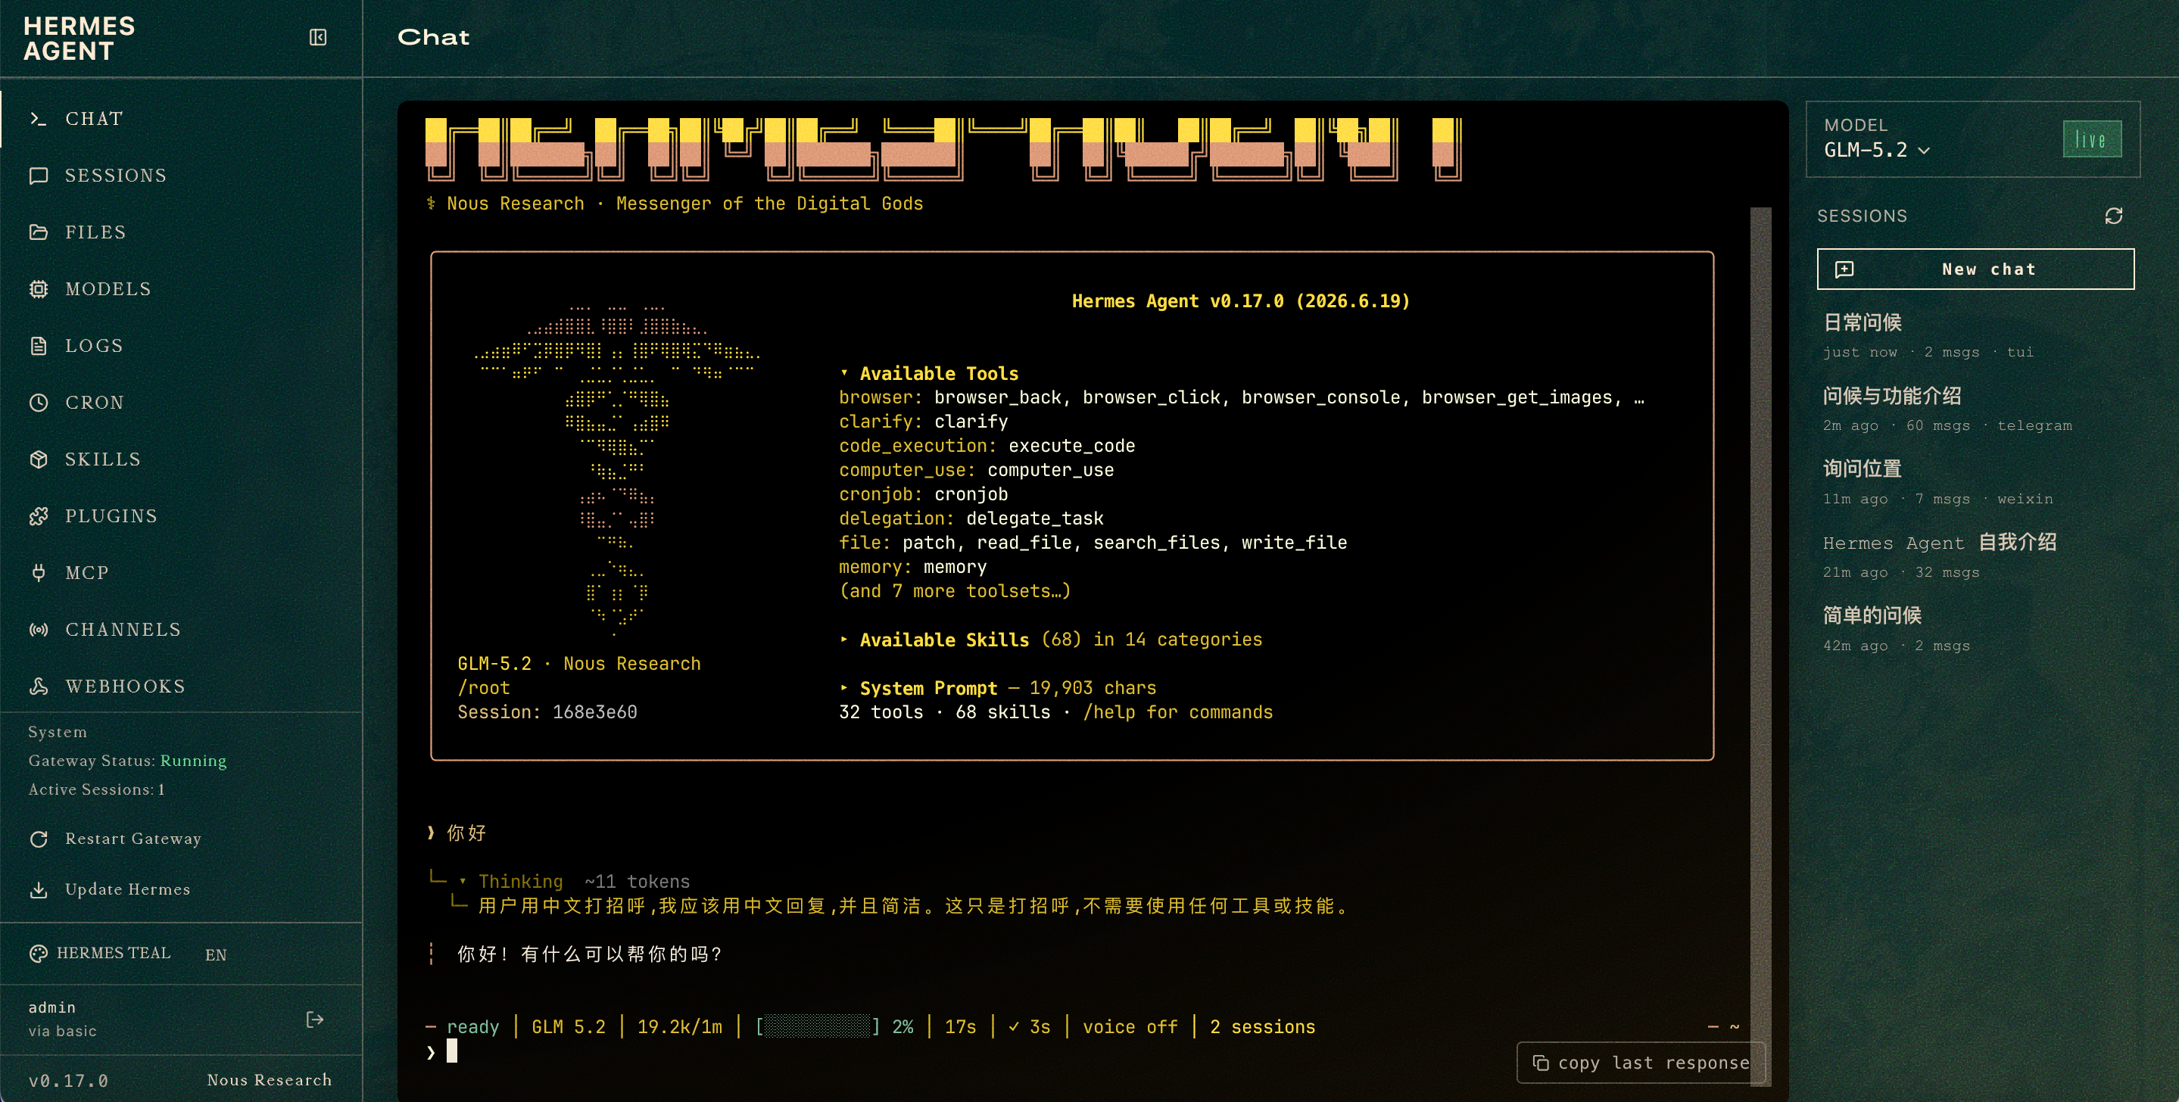Click the theme palette icon
Viewport: 2179px width, 1102px height.
(x=38, y=953)
